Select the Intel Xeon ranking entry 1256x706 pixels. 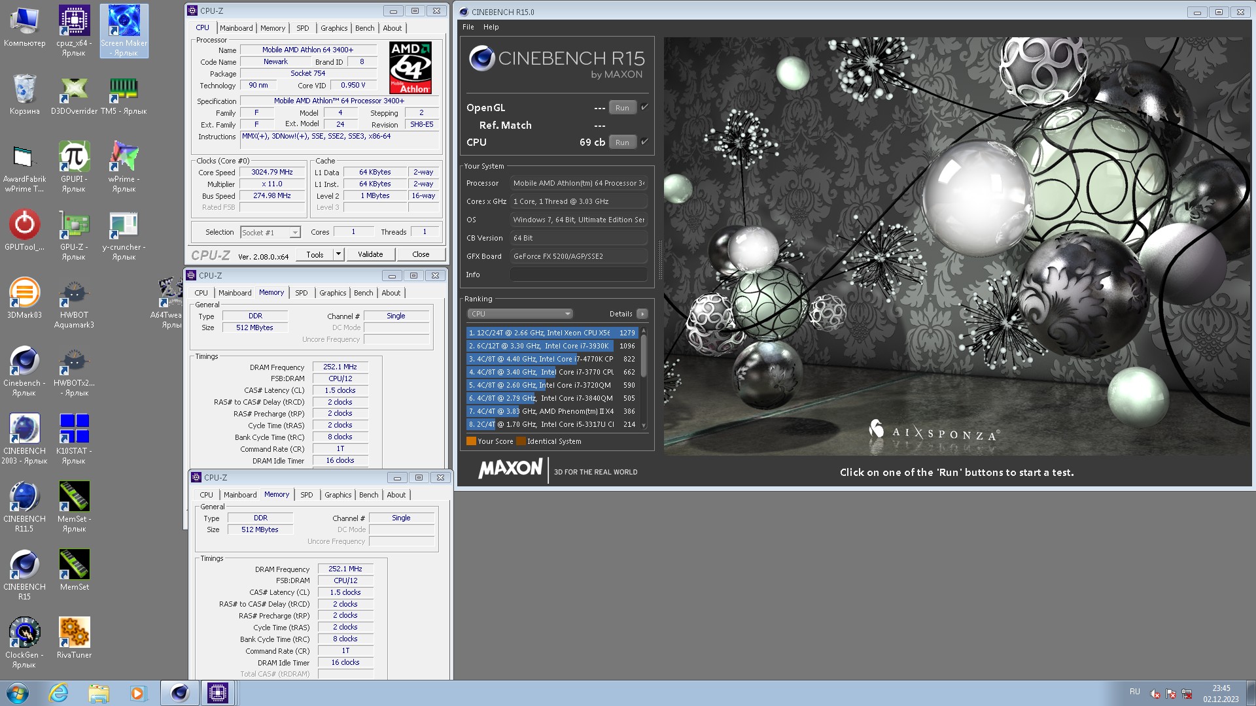(551, 333)
